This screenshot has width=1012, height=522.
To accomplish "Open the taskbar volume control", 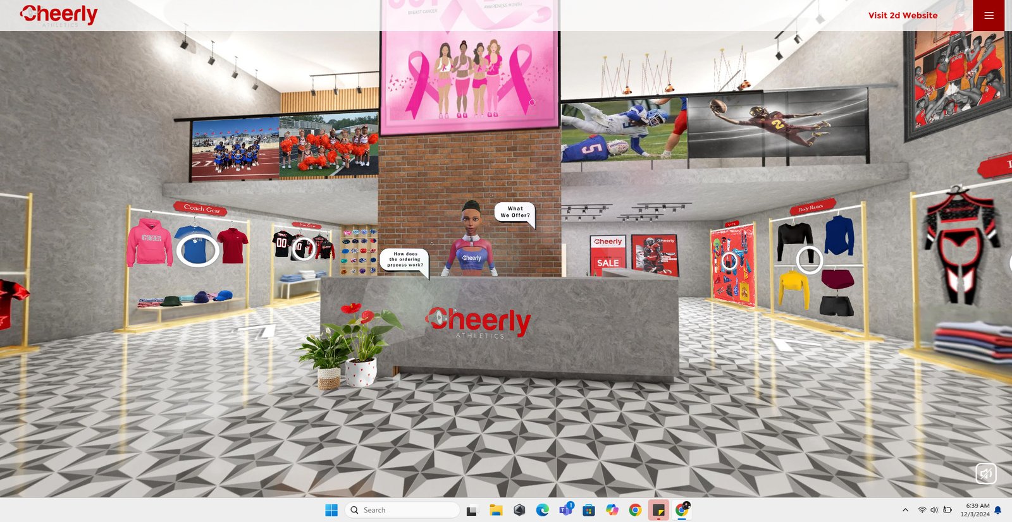I will click(x=934, y=510).
